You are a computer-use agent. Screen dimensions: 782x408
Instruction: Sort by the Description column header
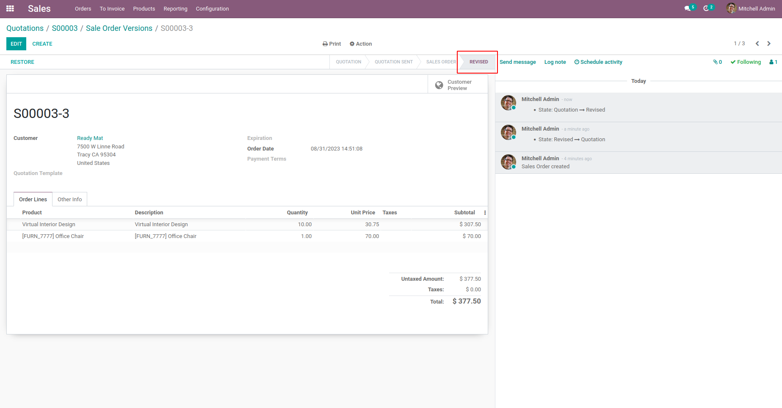point(149,213)
